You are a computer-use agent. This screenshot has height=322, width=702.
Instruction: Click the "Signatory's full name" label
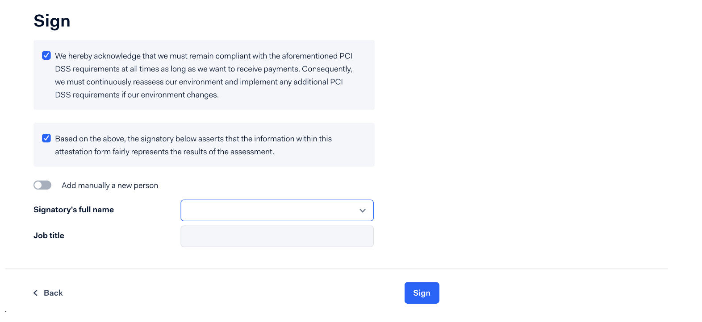(x=74, y=210)
